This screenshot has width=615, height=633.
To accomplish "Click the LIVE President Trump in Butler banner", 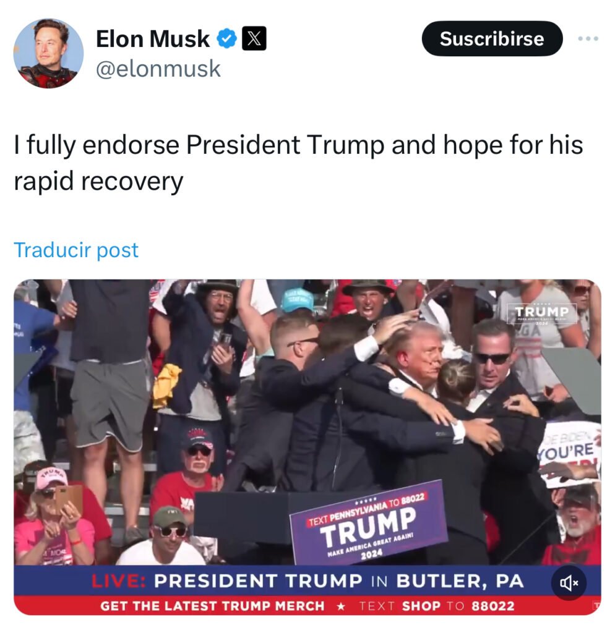I will pyautogui.click(x=307, y=581).
